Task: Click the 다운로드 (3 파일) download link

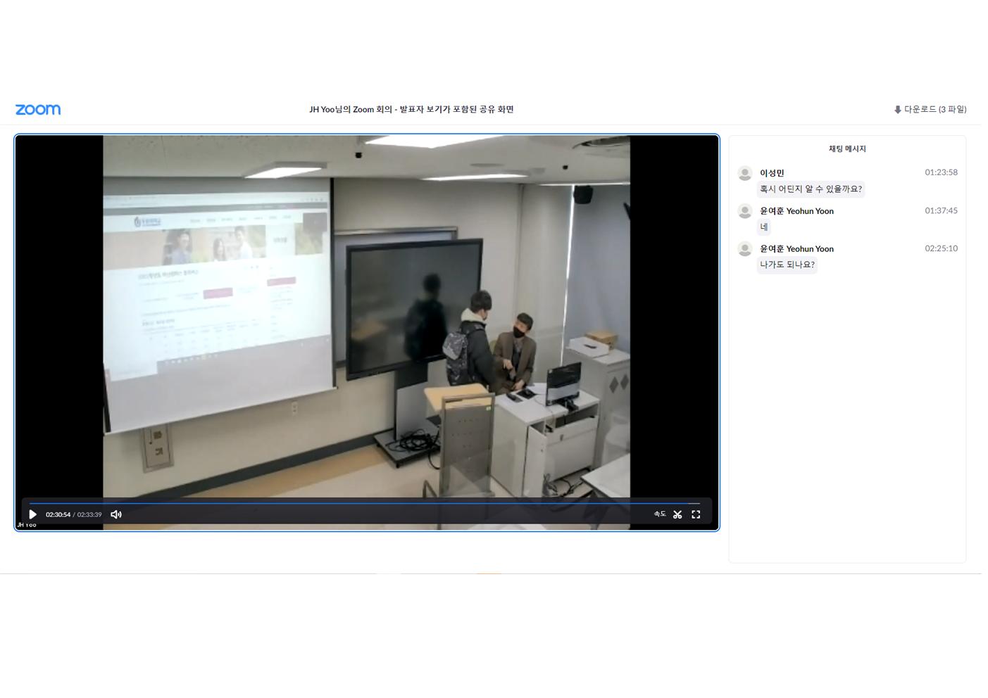Action: pyautogui.click(x=934, y=110)
